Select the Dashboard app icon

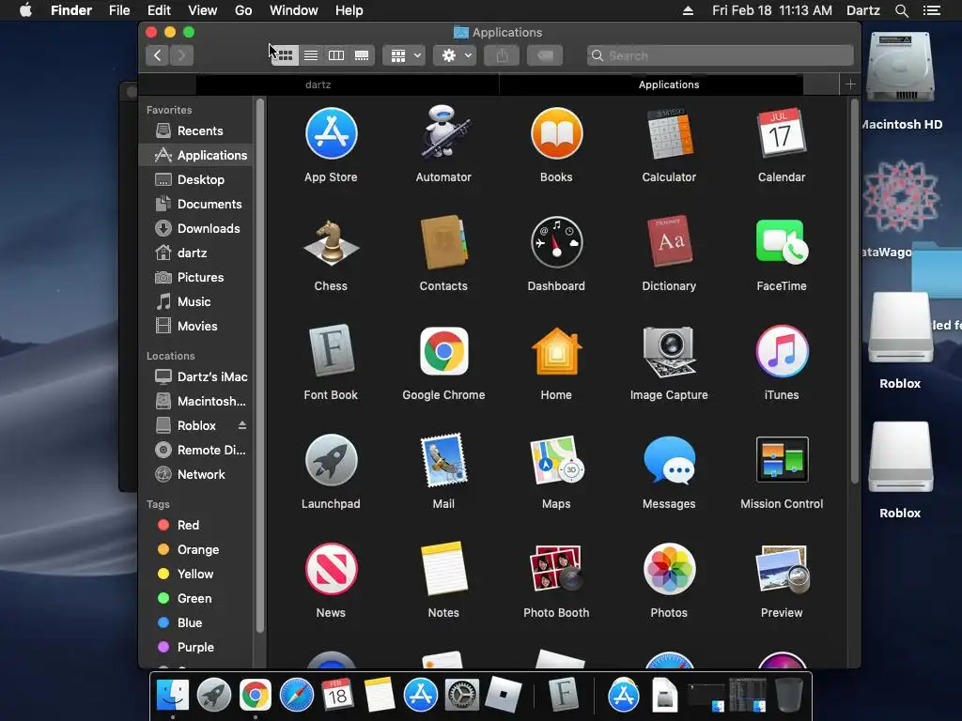(x=556, y=243)
